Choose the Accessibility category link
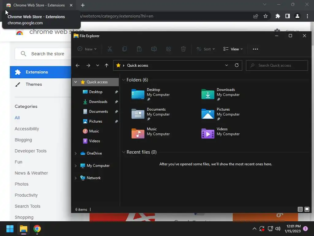This screenshot has height=236, width=314. 27,129
